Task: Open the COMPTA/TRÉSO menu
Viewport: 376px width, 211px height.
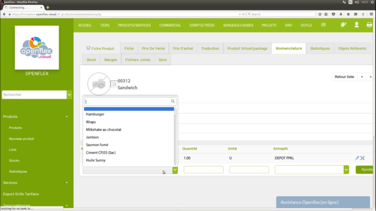Action: coord(202,25)
